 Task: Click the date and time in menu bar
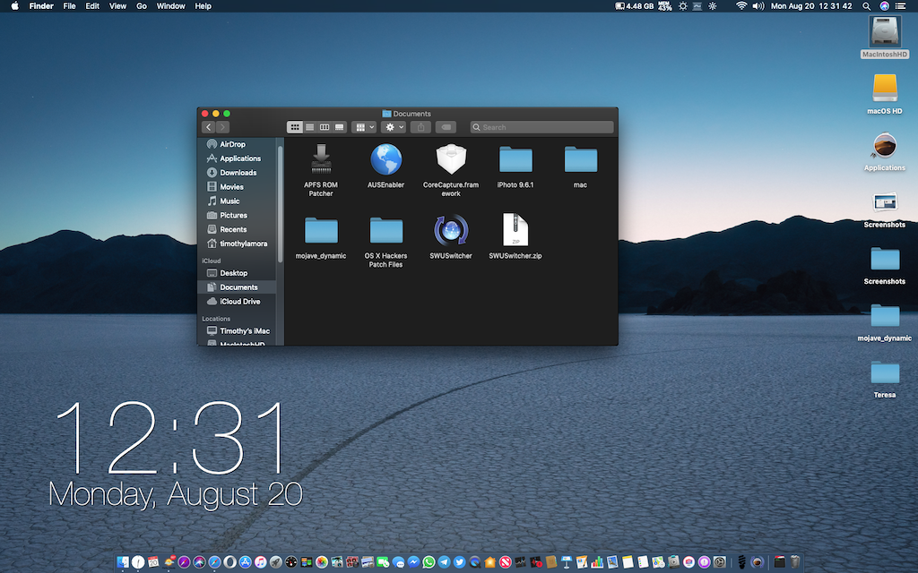[x=810, y=6]
